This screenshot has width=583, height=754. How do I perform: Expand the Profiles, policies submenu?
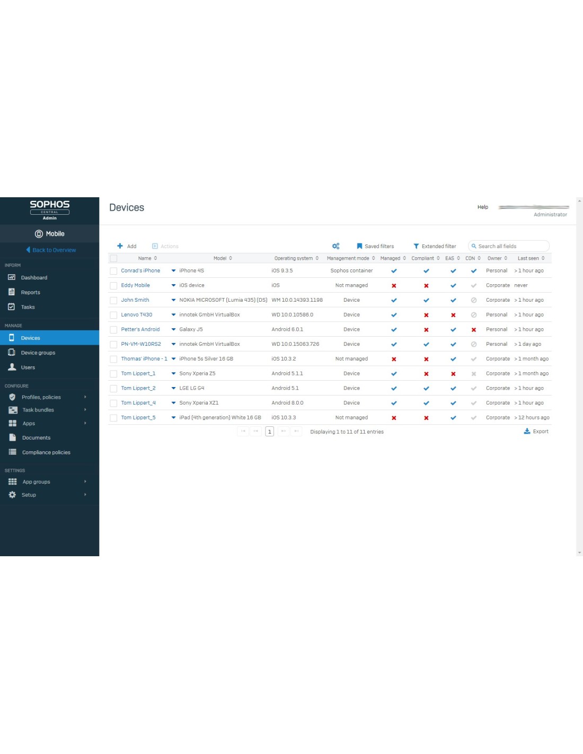85,397
